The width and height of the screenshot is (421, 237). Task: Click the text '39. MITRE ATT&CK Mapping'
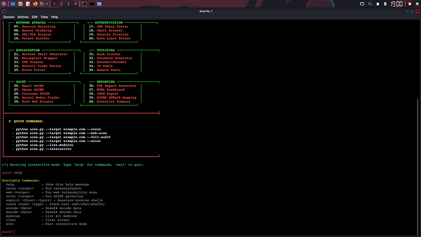[x=113, y=97]
